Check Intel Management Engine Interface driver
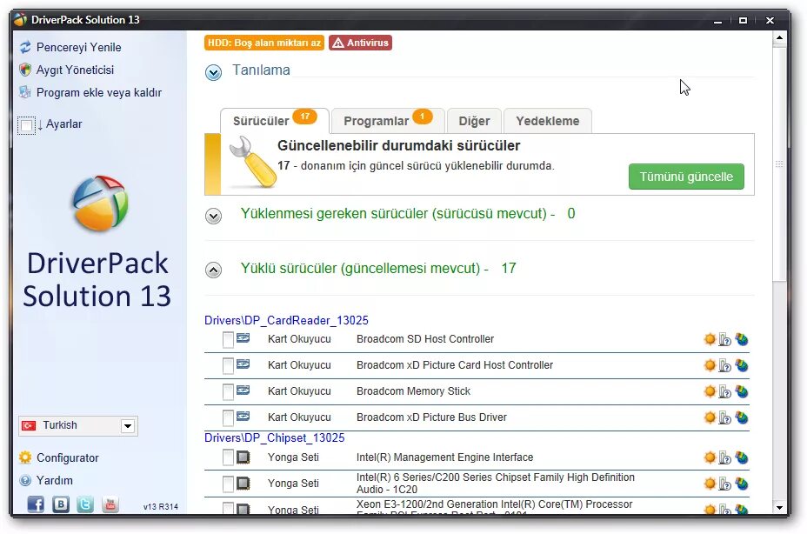 click(228, 457)
